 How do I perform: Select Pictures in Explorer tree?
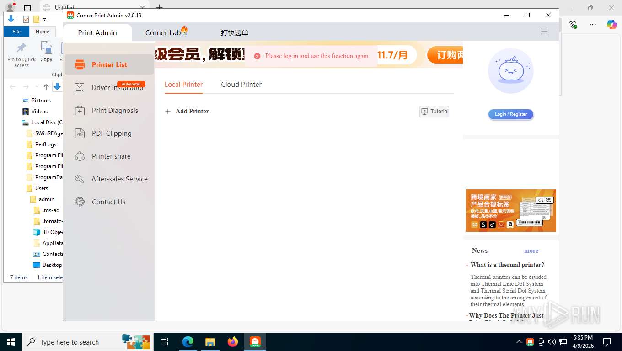[x=41, y=101]
